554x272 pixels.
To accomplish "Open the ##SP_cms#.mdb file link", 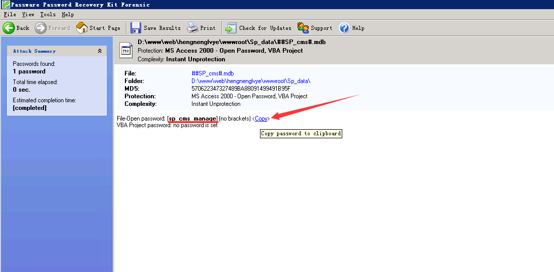I will click(x=213, y=73).
